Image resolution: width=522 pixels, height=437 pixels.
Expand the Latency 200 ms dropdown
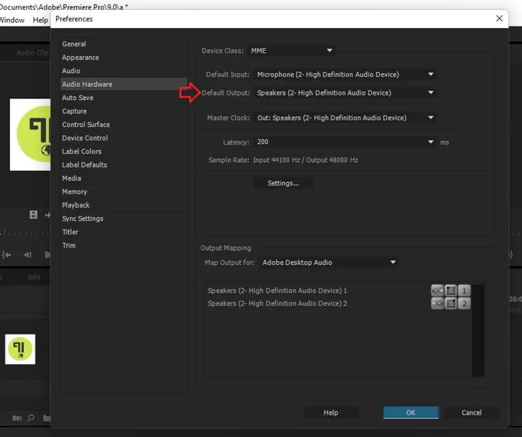click(345, 142)
